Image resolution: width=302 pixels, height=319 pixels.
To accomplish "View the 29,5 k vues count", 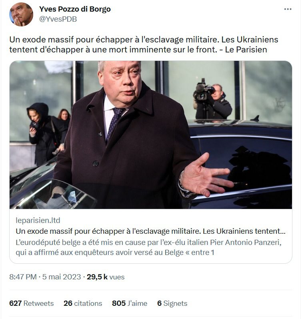I will [x=106, y=277].
